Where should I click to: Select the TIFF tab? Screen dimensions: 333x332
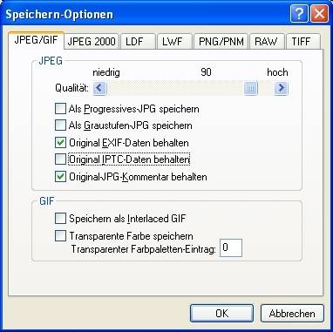[302, 42]
